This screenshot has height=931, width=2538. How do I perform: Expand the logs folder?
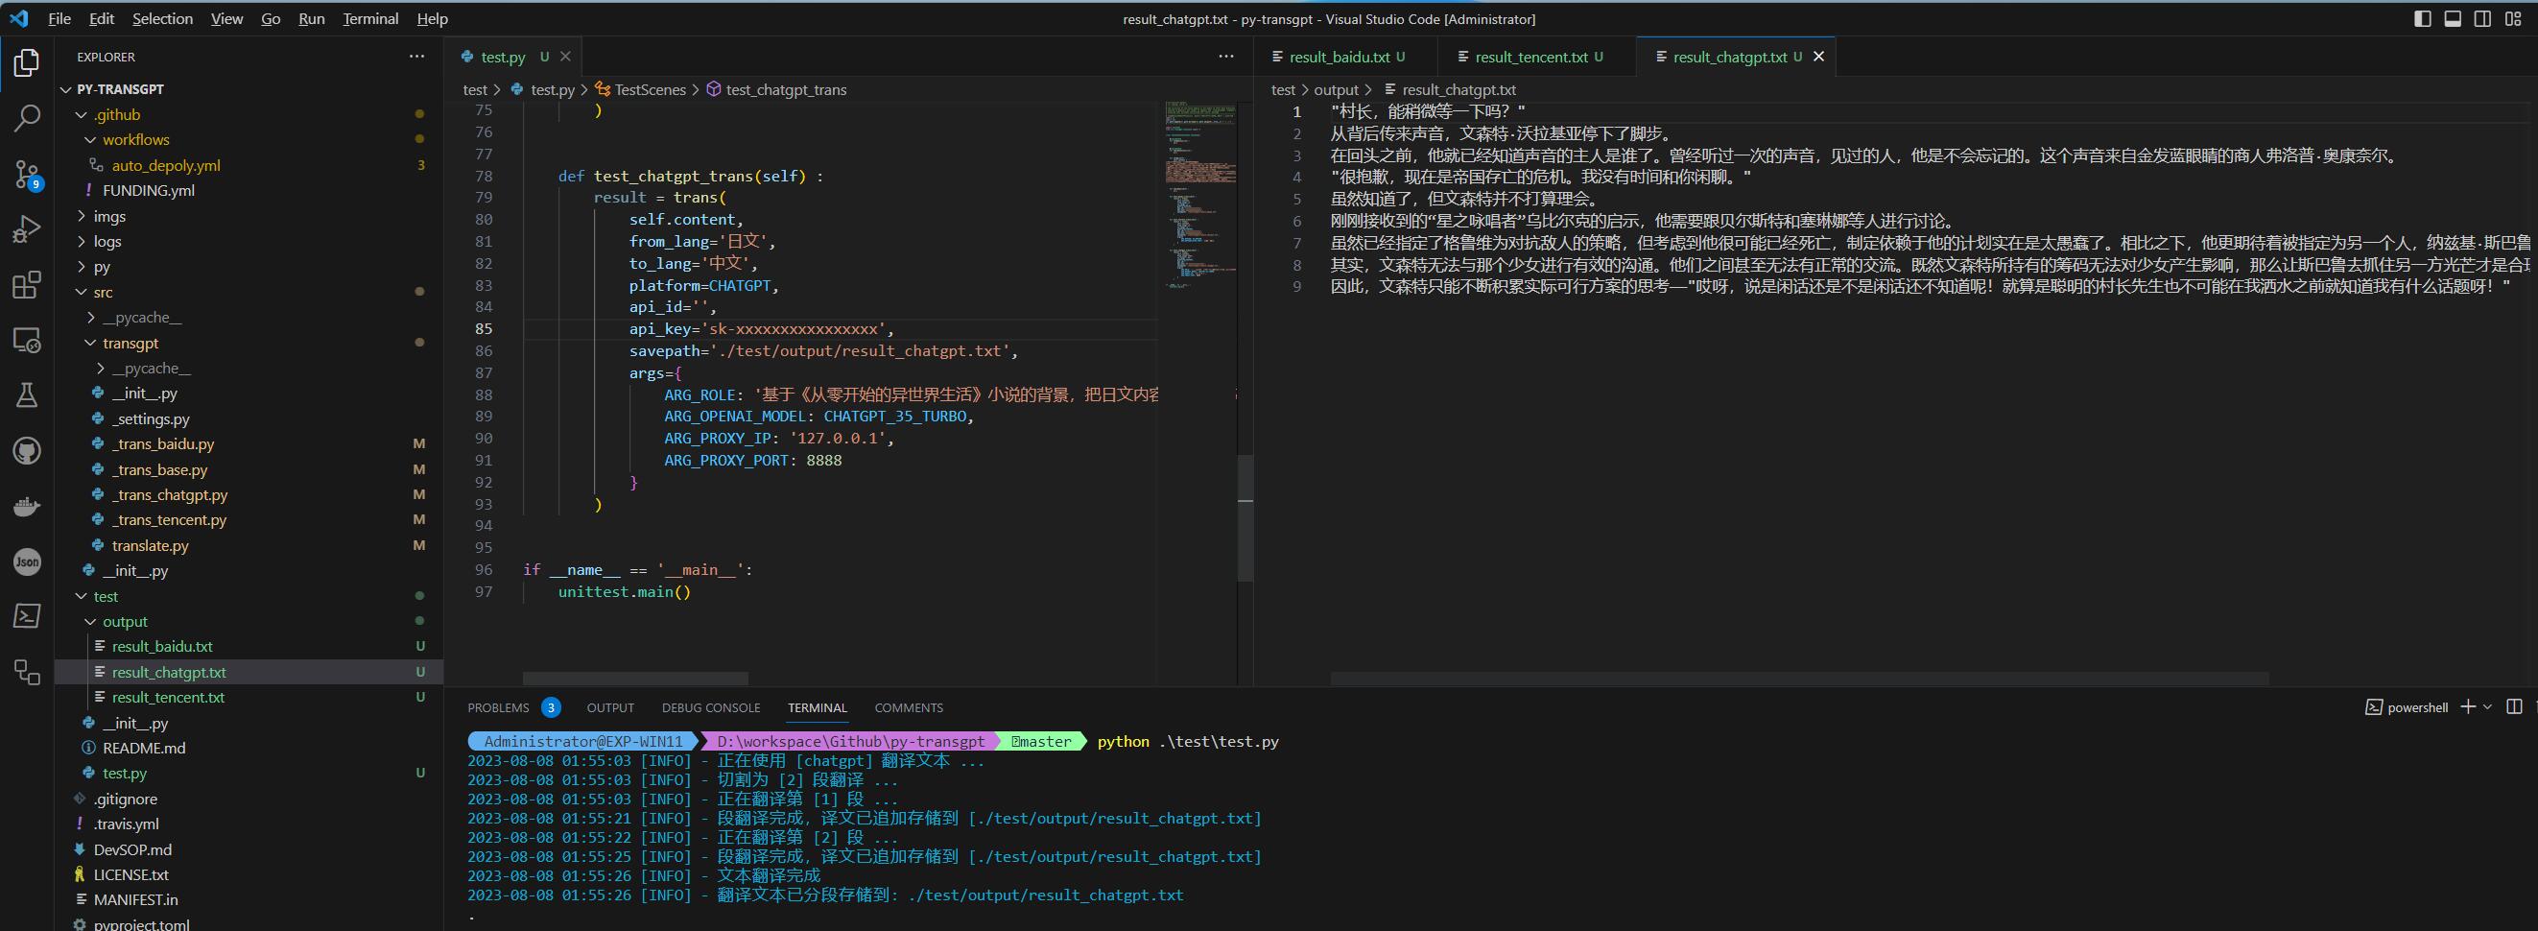pos(107,241)
